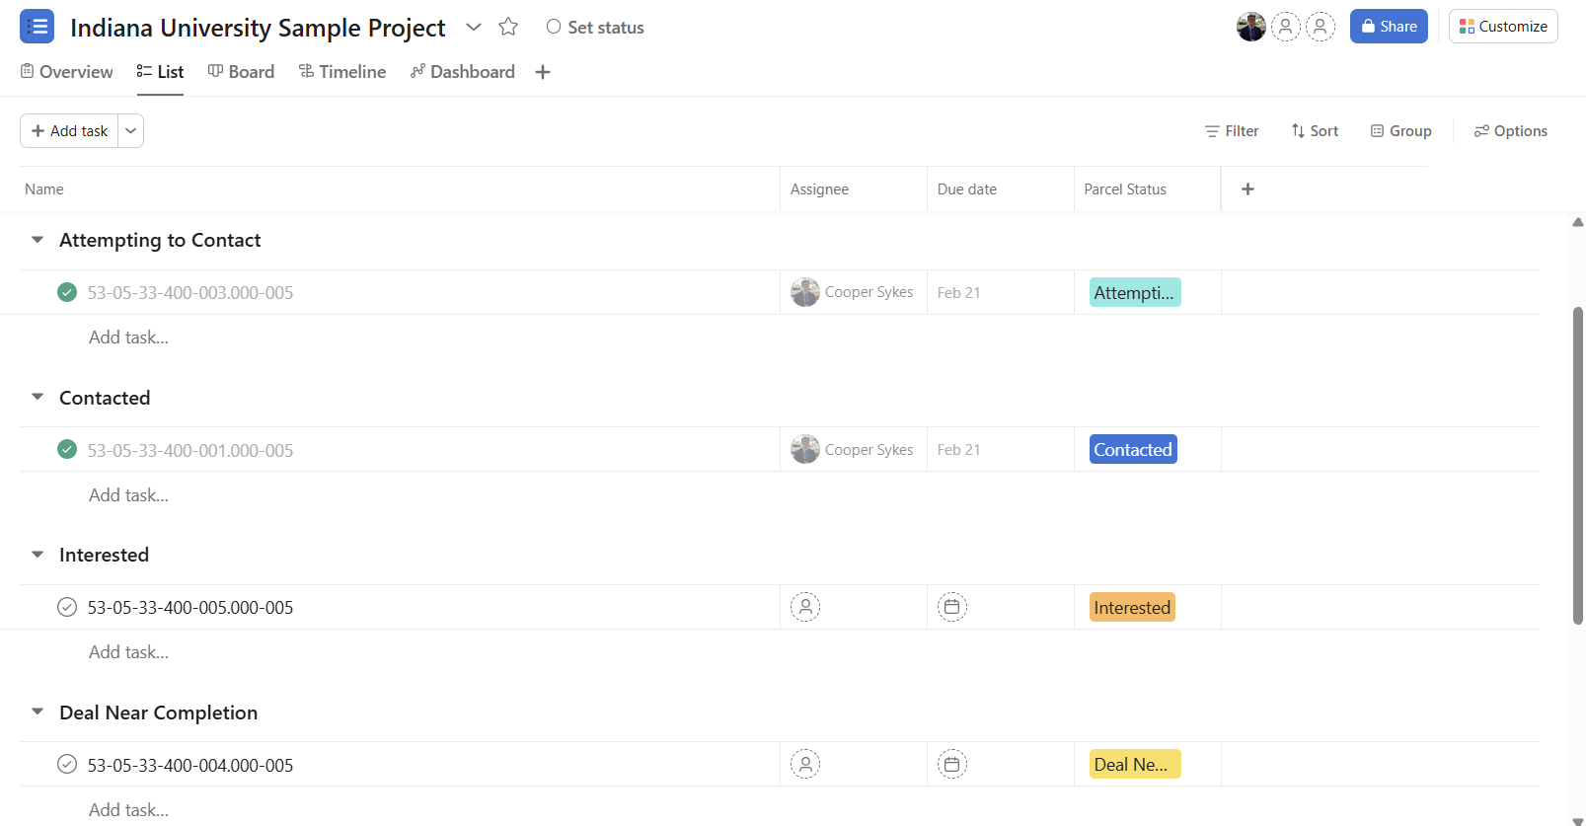1586x826 pixels.
Task: Select the List tab
Action: pyautogui.click(x=160, y=72)
